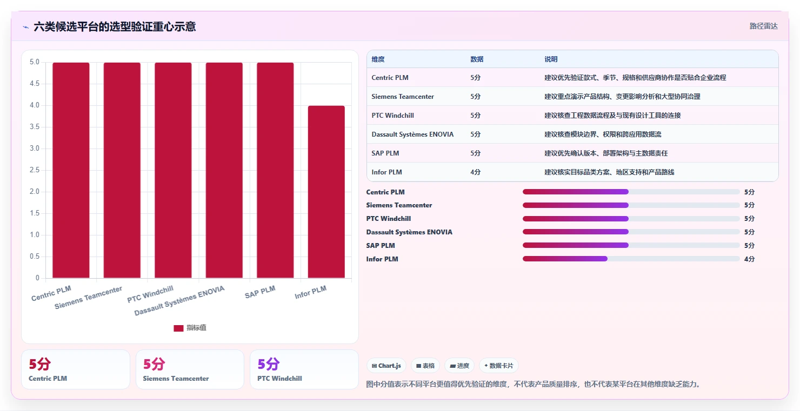Click the description 建议重点演示产品结构
Screen dimensions: 800x411
click(x=622, y=97)
